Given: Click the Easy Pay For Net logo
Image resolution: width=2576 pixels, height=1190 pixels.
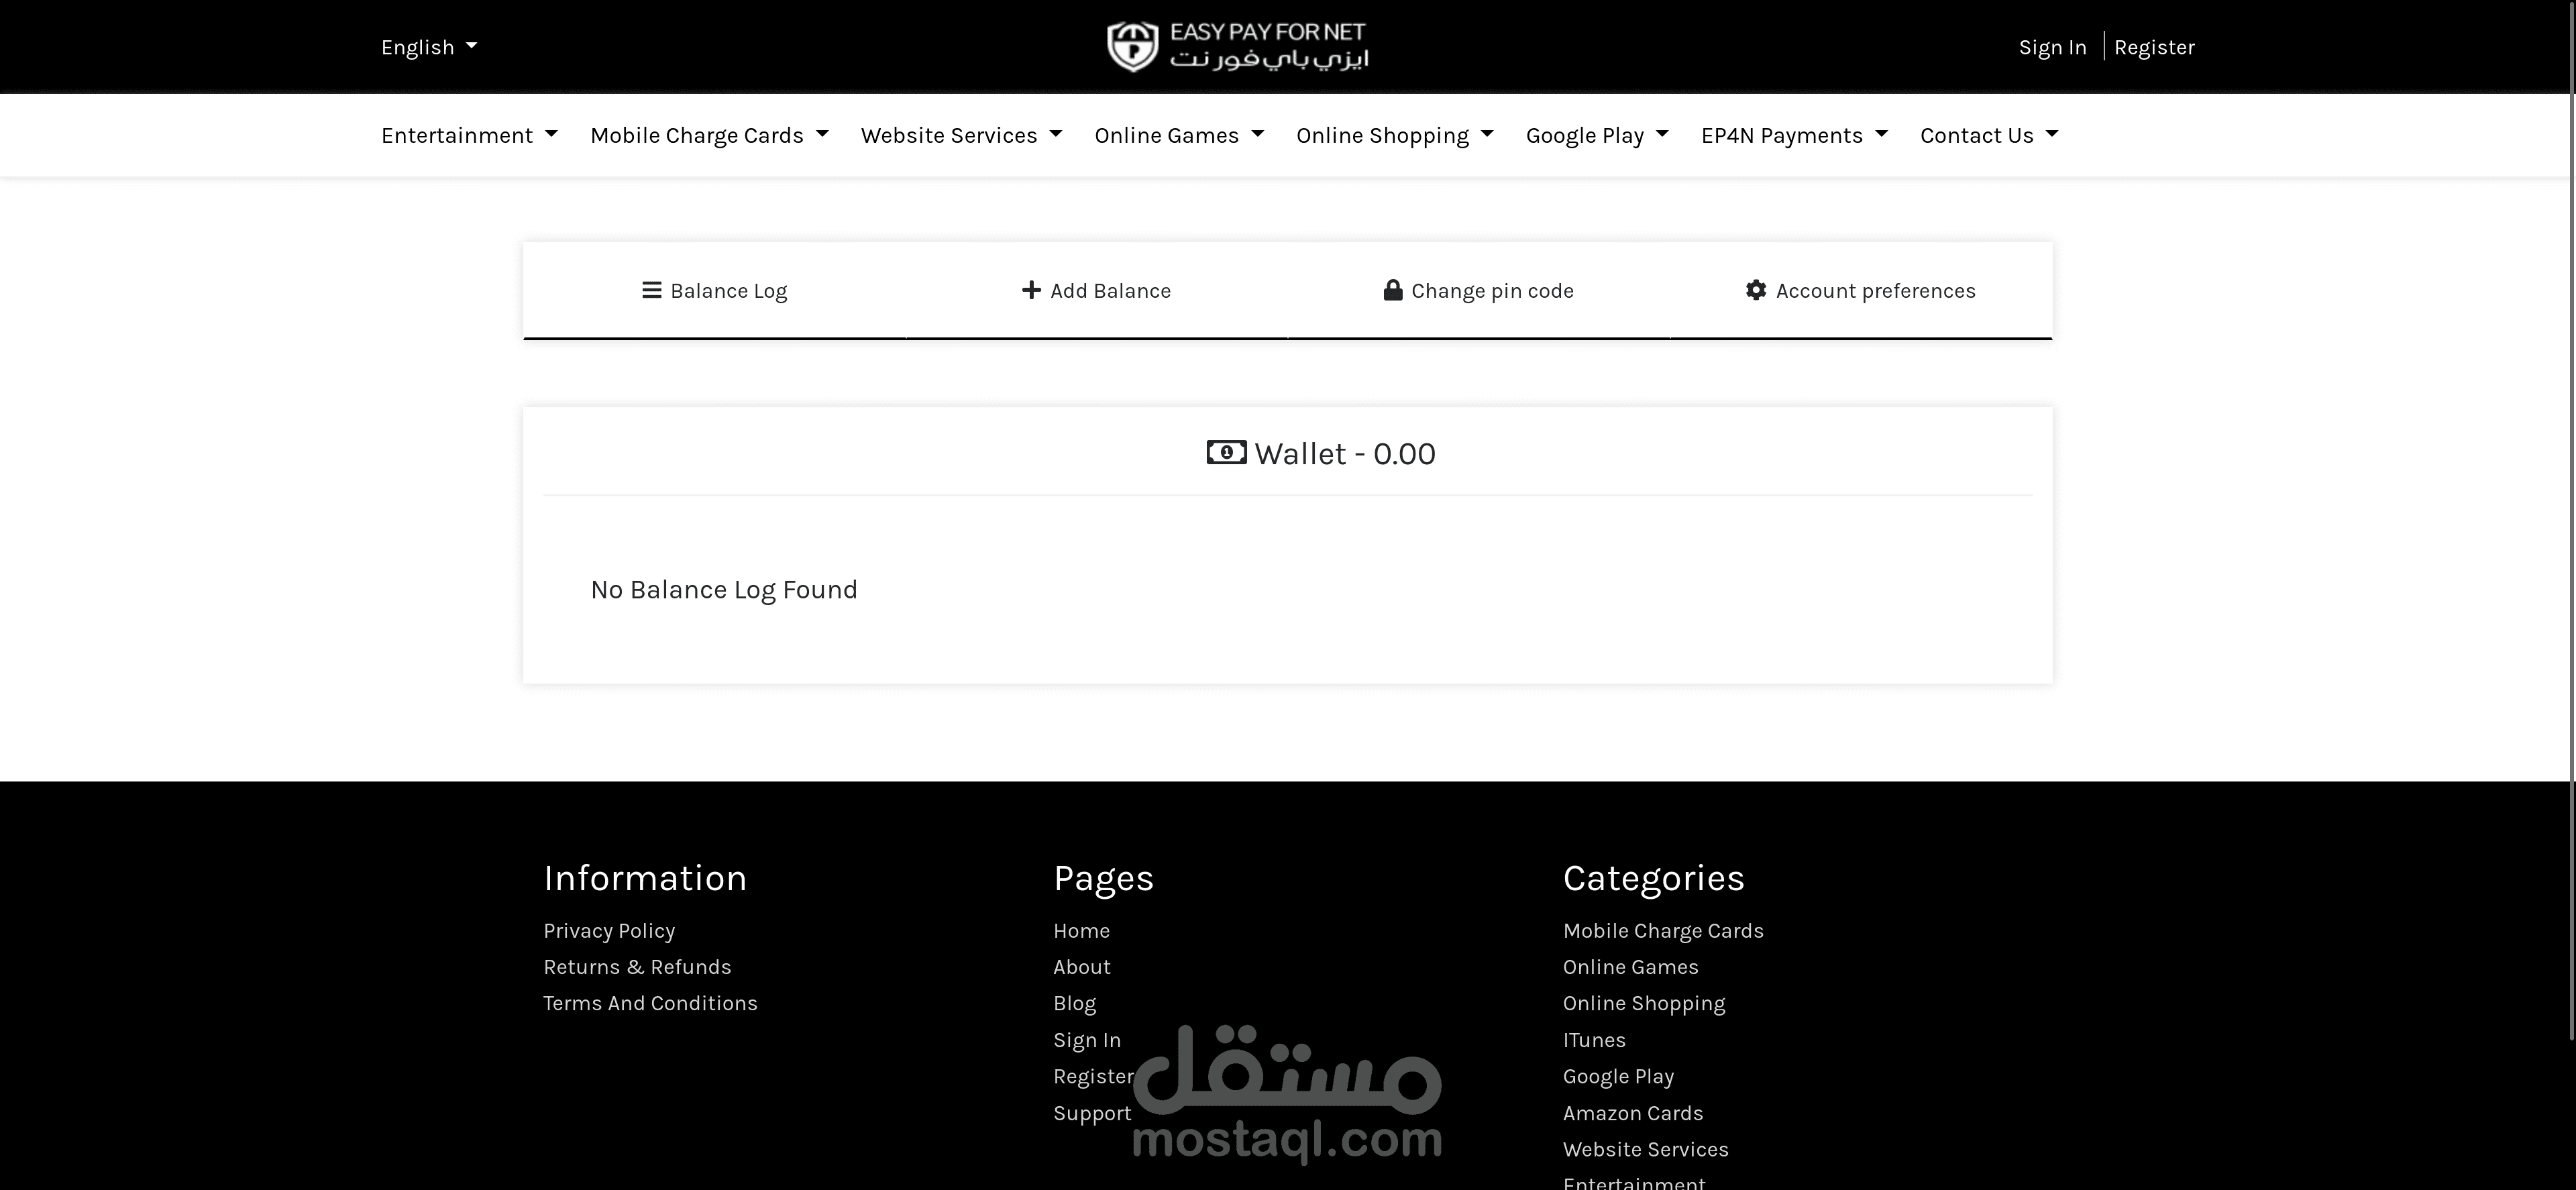Looking at the screenshot, I should click(1237, 47).
